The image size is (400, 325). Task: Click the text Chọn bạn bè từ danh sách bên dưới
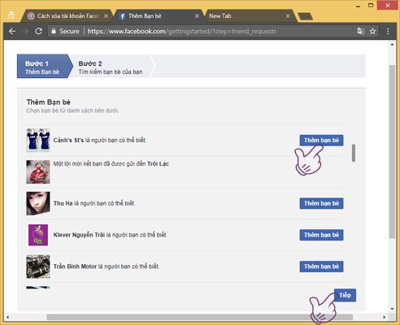click(72, 110)
